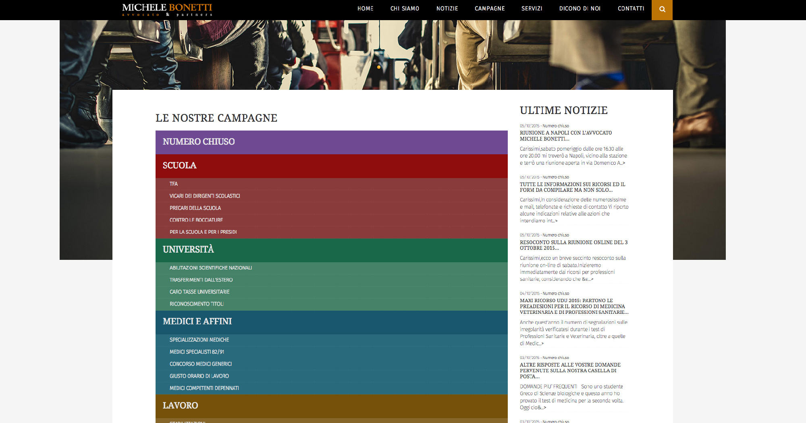
Task: Go to the Chi Siamo page
Action: [x=405, y=8]
